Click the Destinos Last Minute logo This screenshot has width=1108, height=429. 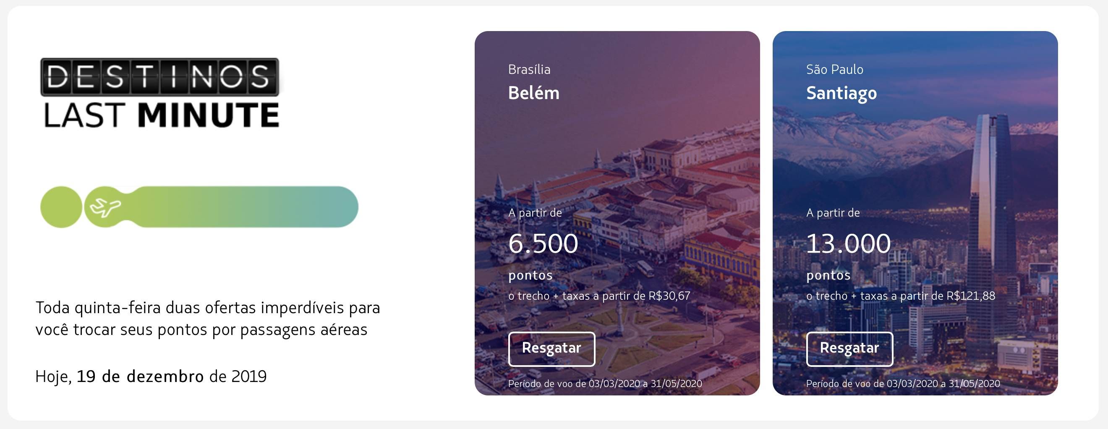160,93
